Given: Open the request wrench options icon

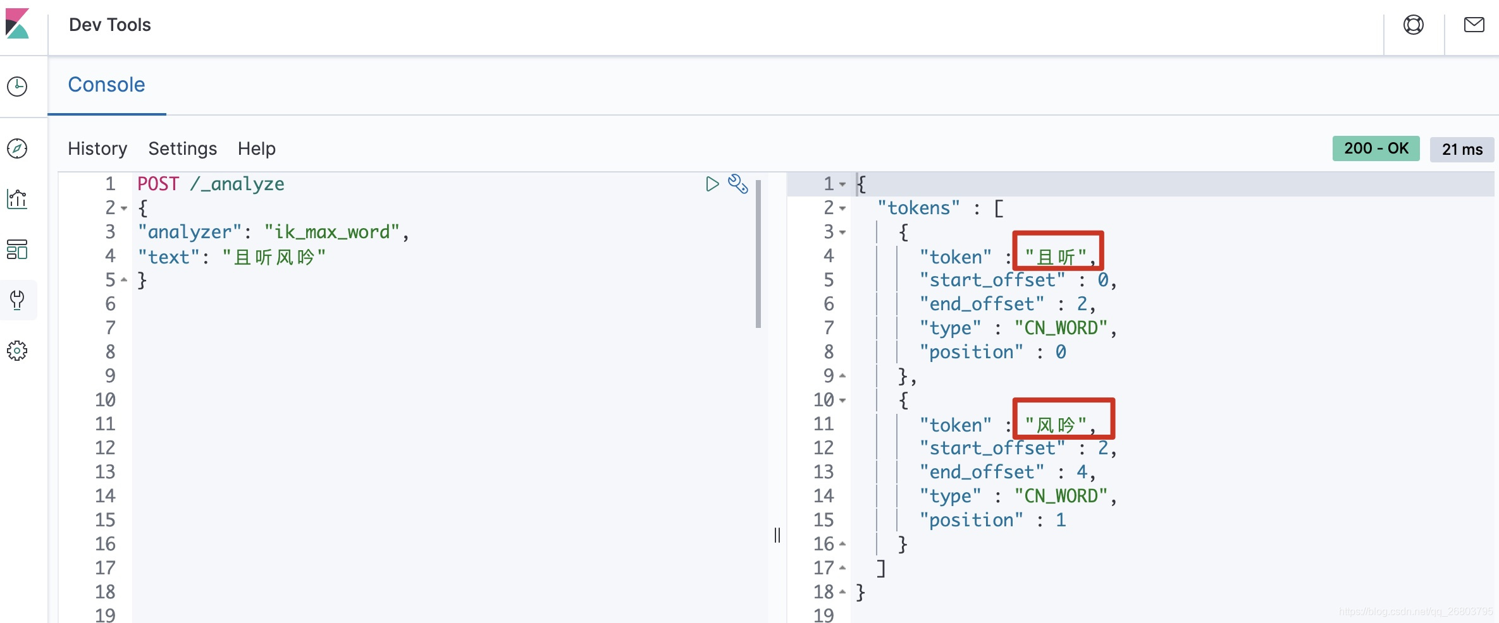Looking at the screenshot, I should coord(738,184).
